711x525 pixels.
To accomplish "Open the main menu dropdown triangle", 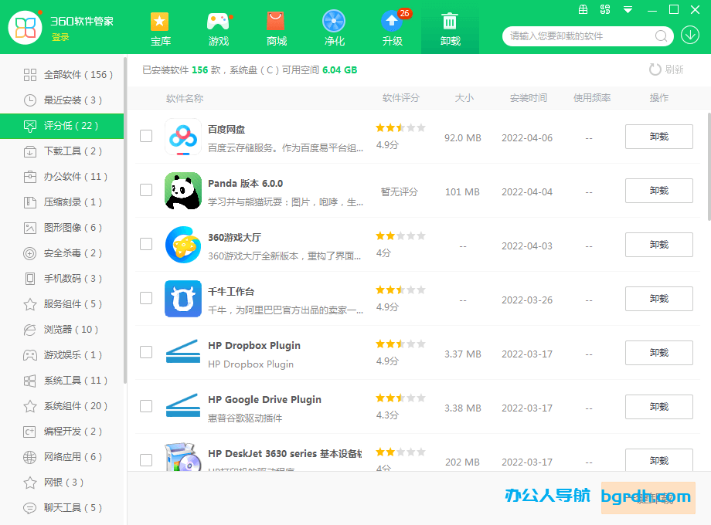I will (x=628, y=10).
